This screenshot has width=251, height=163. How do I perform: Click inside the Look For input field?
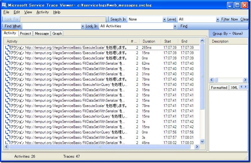click(63, 19)
